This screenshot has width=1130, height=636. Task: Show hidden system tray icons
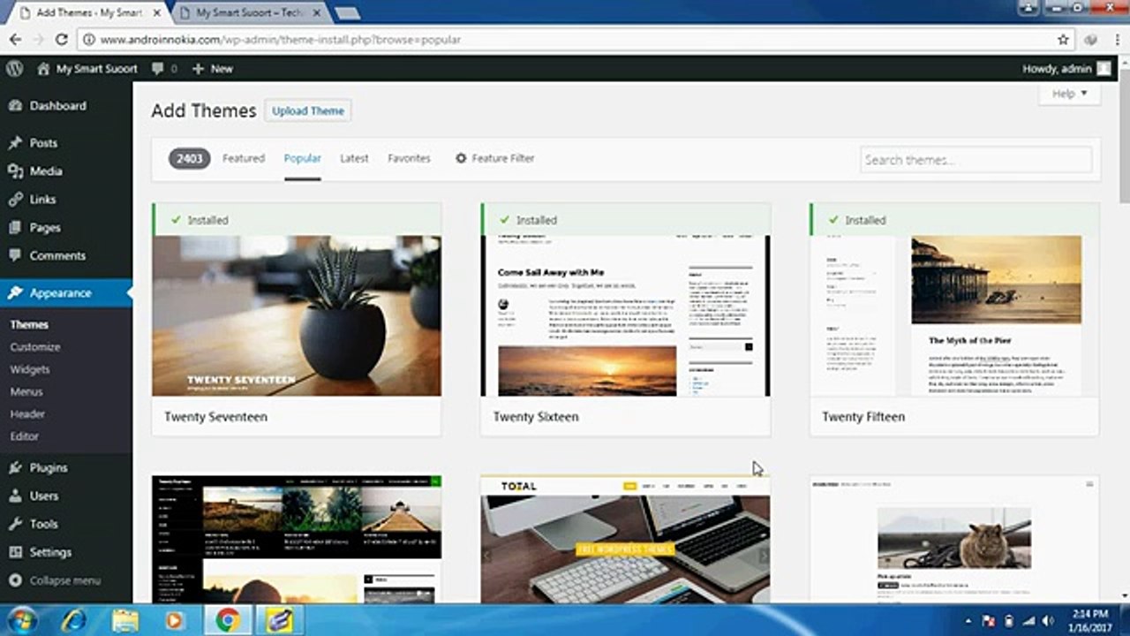tap(969, 621)
